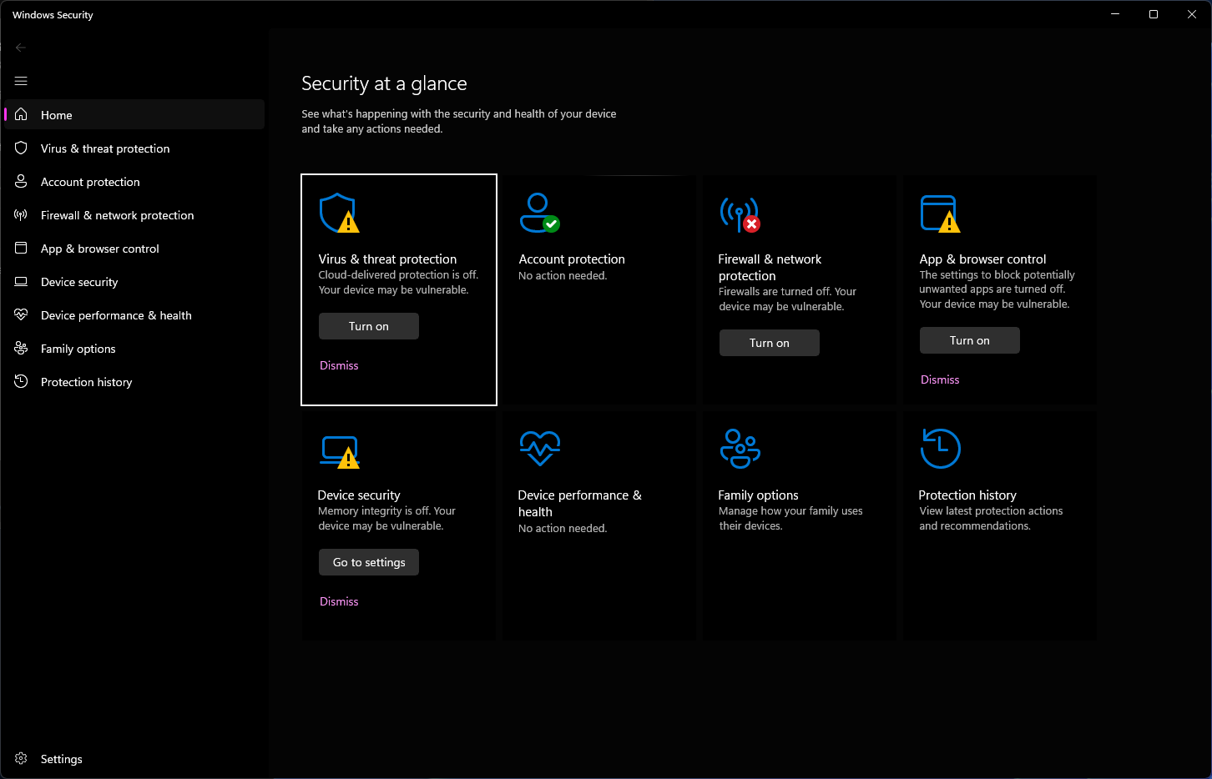Click Go to settings for Device security
1212x779 pixels.
pos(369,562)
